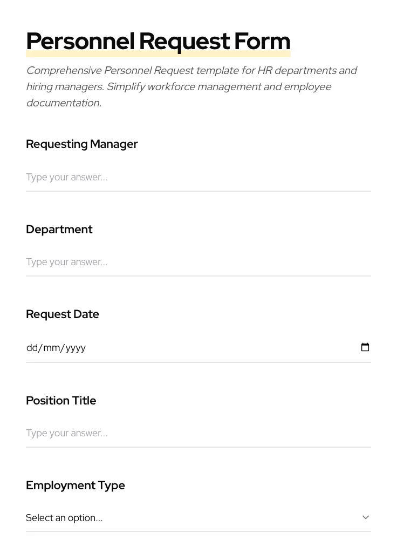Click the Personnel Request Form title
Image resolution: width=397 pixels, height=553 pixels.
[158, 41]
